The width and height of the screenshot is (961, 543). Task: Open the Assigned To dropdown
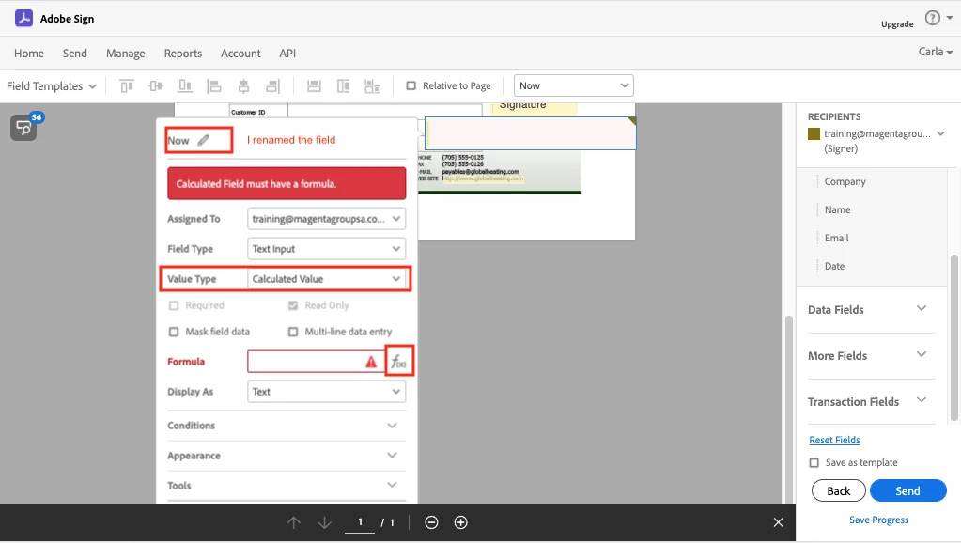[327, 219]
